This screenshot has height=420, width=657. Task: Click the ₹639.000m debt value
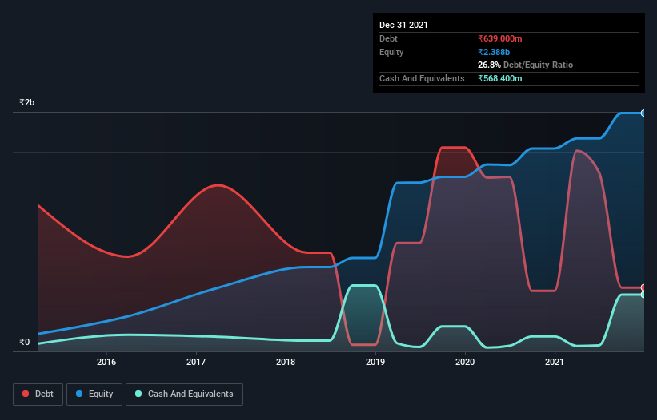click(x=500, y=38)
